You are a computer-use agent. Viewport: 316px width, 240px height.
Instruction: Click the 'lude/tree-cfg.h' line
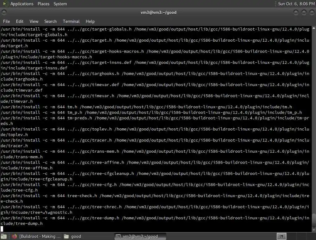tap(19, 190)
